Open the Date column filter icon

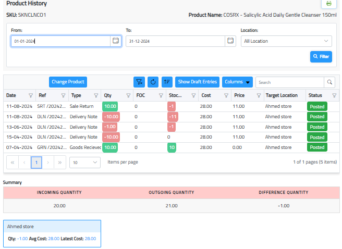(30, 95)
